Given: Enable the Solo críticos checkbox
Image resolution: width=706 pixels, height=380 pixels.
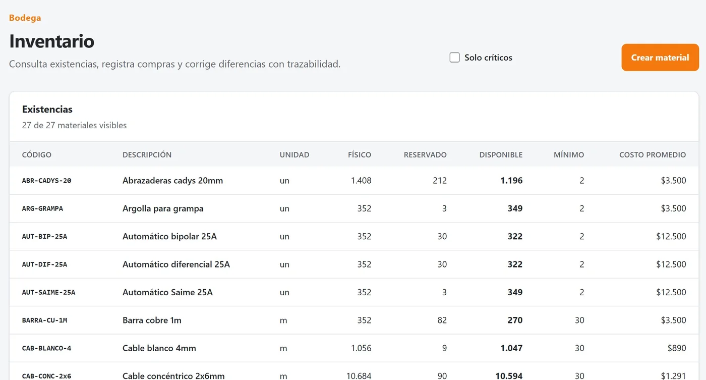Looking at the screenshot, I should (x=454, y=58).
